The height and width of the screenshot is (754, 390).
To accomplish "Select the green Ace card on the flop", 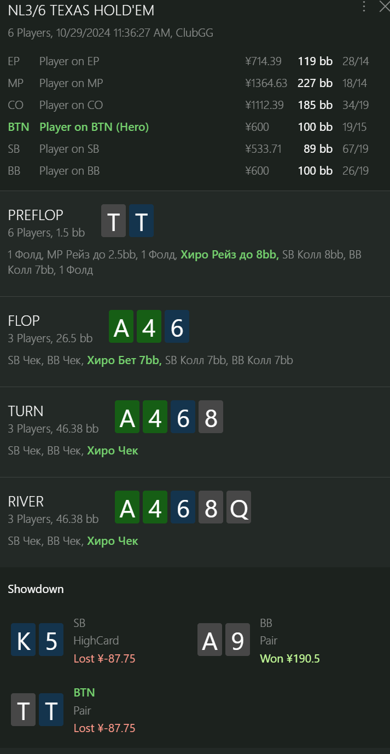I will (x=121, y=327).
